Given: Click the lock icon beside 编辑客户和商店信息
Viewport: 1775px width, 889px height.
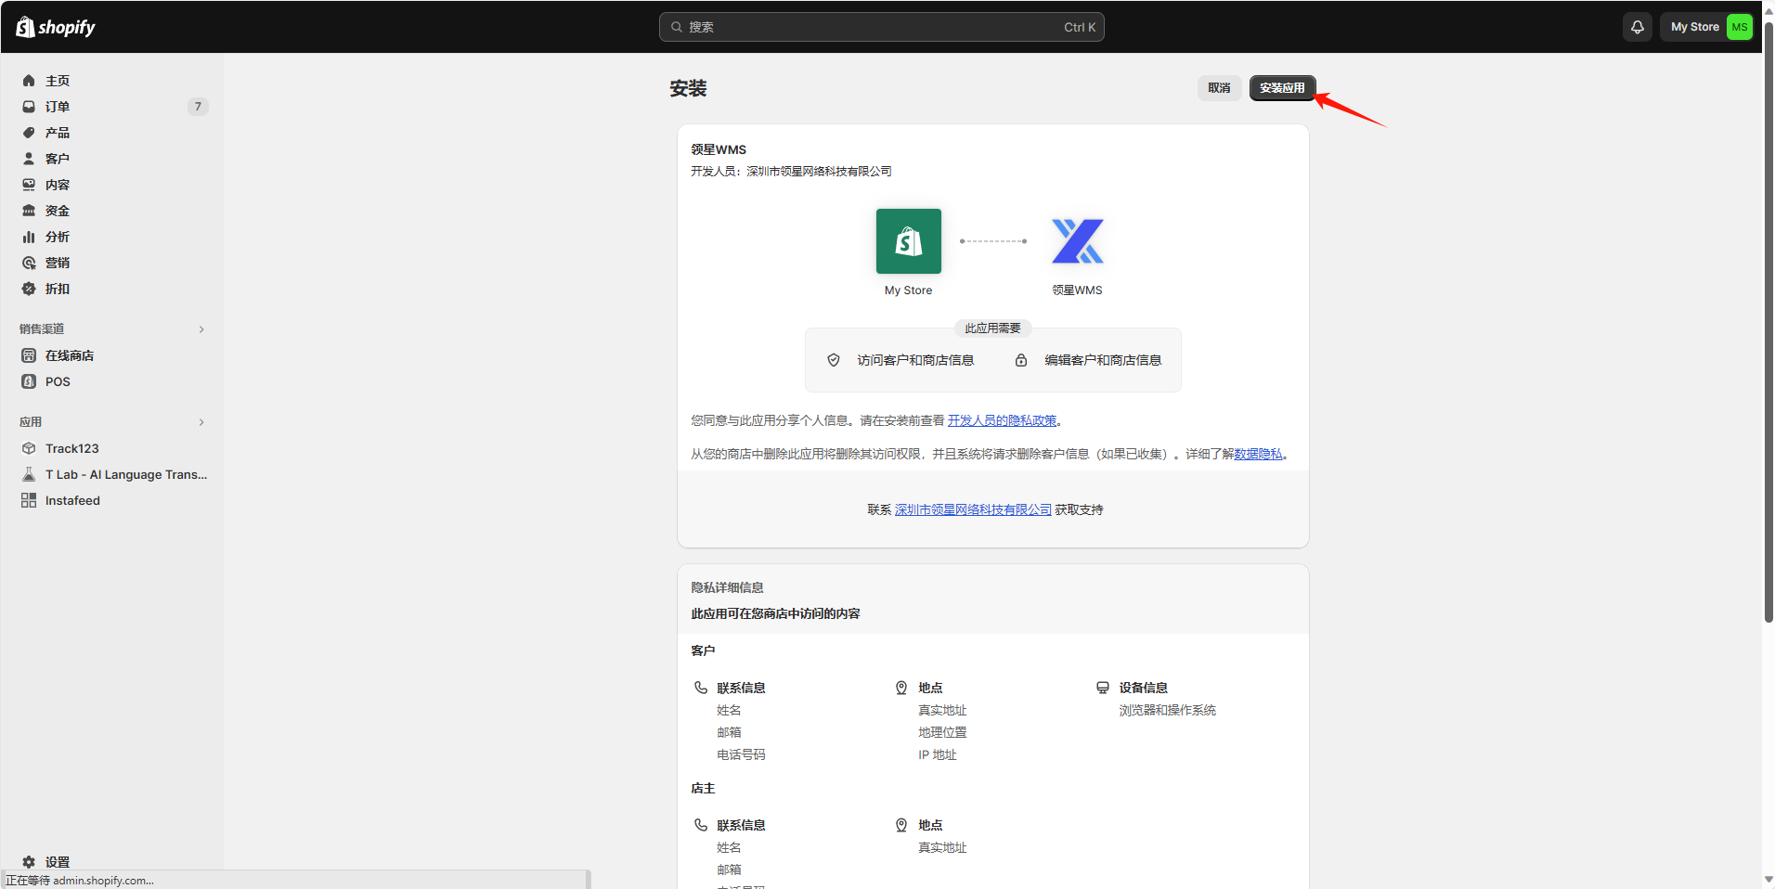Looking at the screenshot, I should coord(1021,360).
